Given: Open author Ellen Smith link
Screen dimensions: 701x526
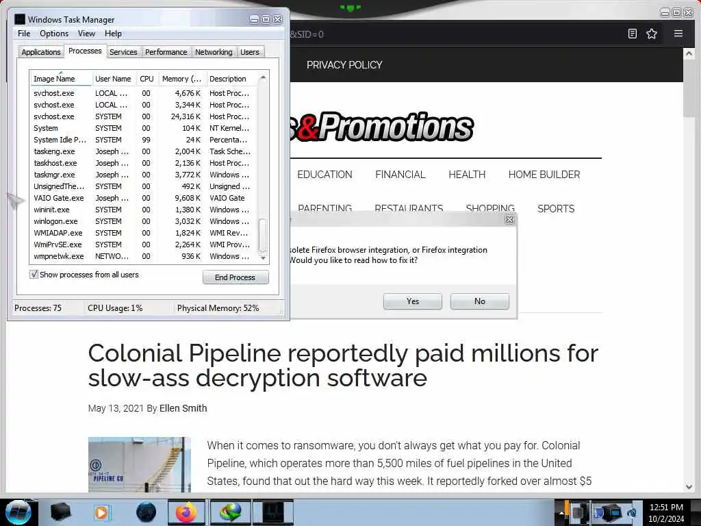Looking at the screenshot, I should click(183, 408).
